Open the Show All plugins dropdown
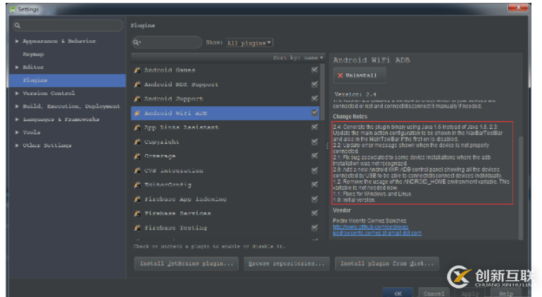Image resolution: width=542 pixels, height=297 pixels. click(249, 43)
